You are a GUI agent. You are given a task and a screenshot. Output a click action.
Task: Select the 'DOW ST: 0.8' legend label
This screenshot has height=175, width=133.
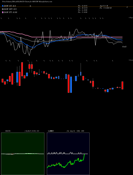point(10,6)
